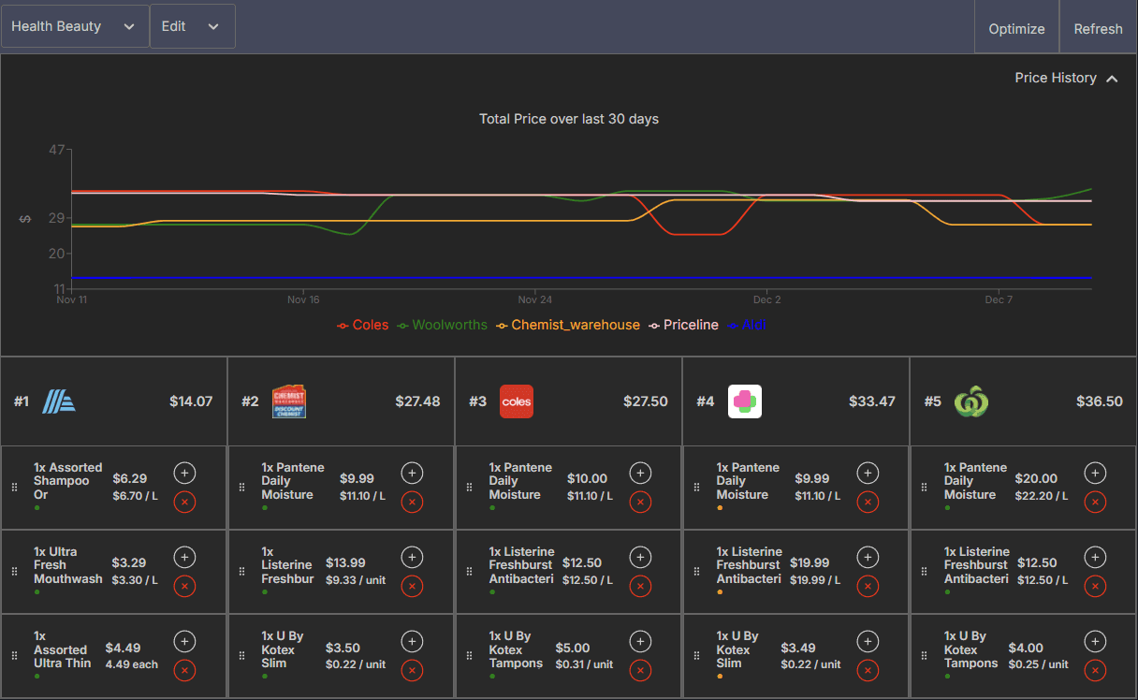1138x700 pixels.
Task: Open the Health Beauty category dropdown
Action: tap(75, 26)
